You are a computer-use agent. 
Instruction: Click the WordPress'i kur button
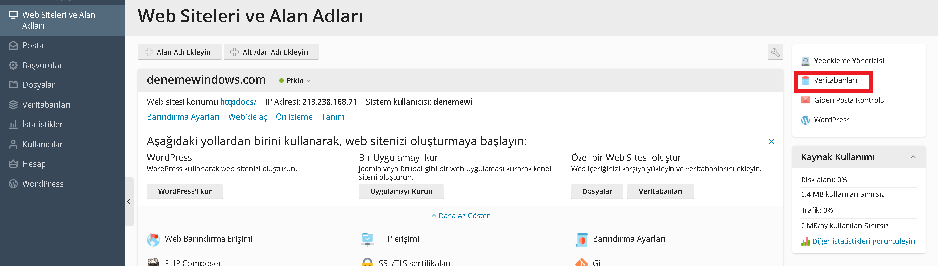pyautogui.click(x=184, y=191)
